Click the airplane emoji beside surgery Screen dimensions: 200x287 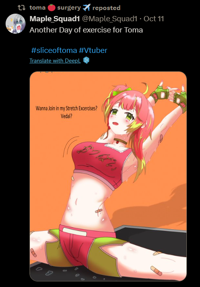coord(86,8)
